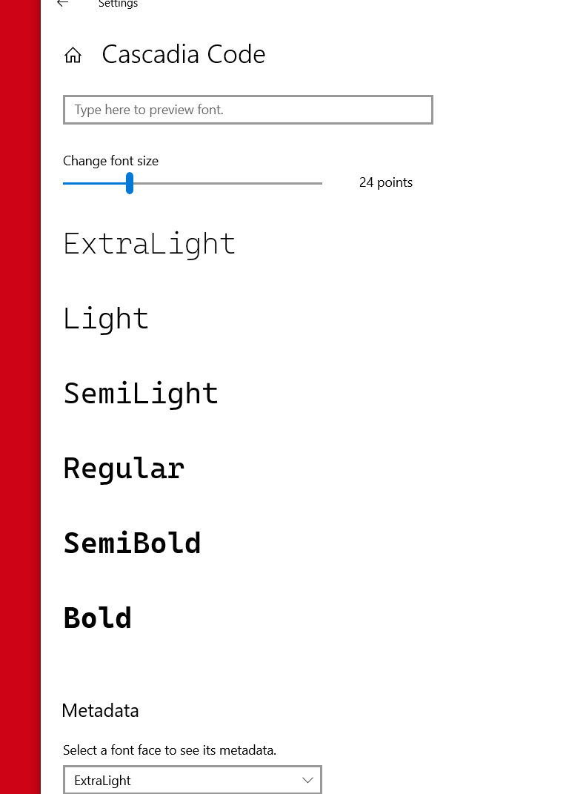Choose a different face from the metadata dropdown
Viewport: 566px width, 794px height.
(193, 780)
